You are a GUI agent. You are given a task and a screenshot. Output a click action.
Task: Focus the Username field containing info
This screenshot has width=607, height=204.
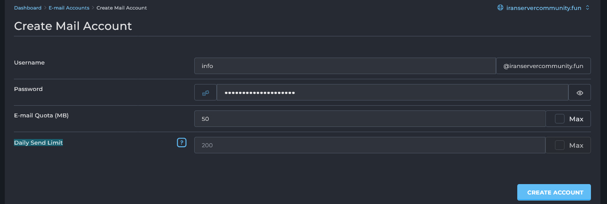point(345,66)
